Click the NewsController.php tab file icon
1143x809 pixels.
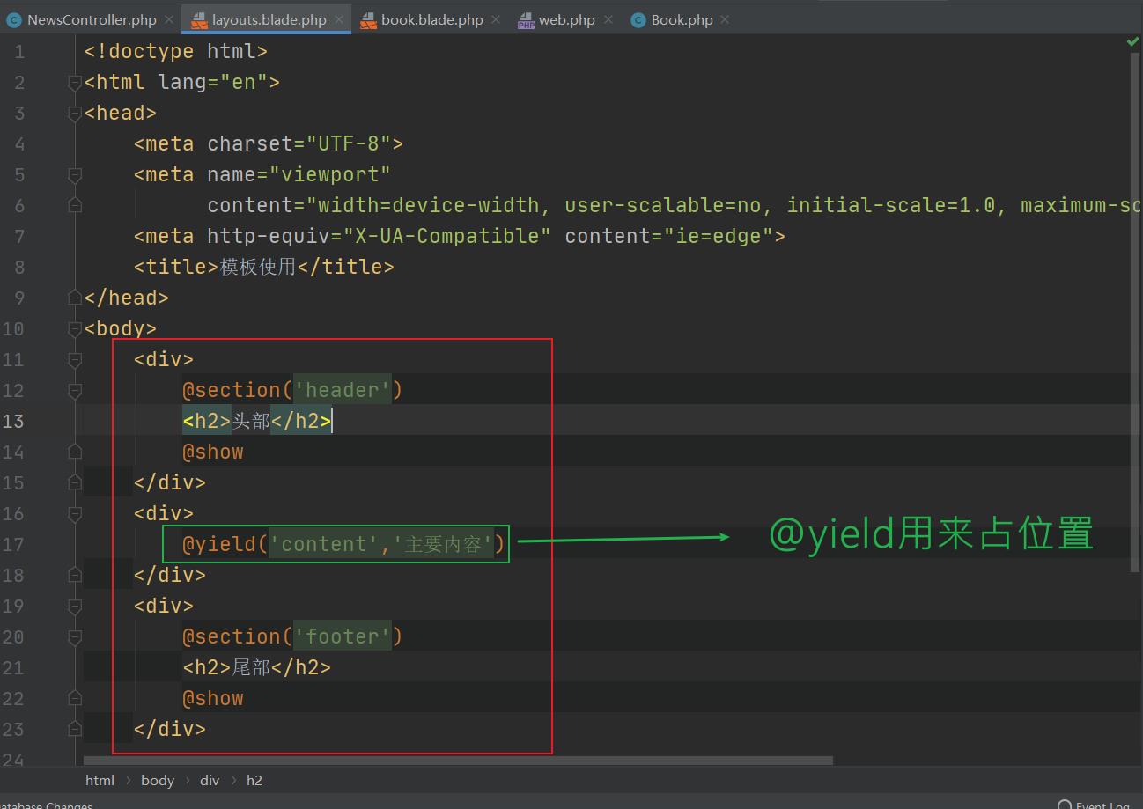pos(14,19)
